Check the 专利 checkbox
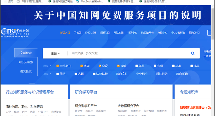The image size is (215, 116). [x=155, y=66]
